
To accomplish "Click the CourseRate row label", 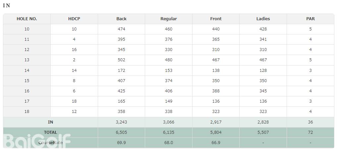I will (x=50, y=143).
